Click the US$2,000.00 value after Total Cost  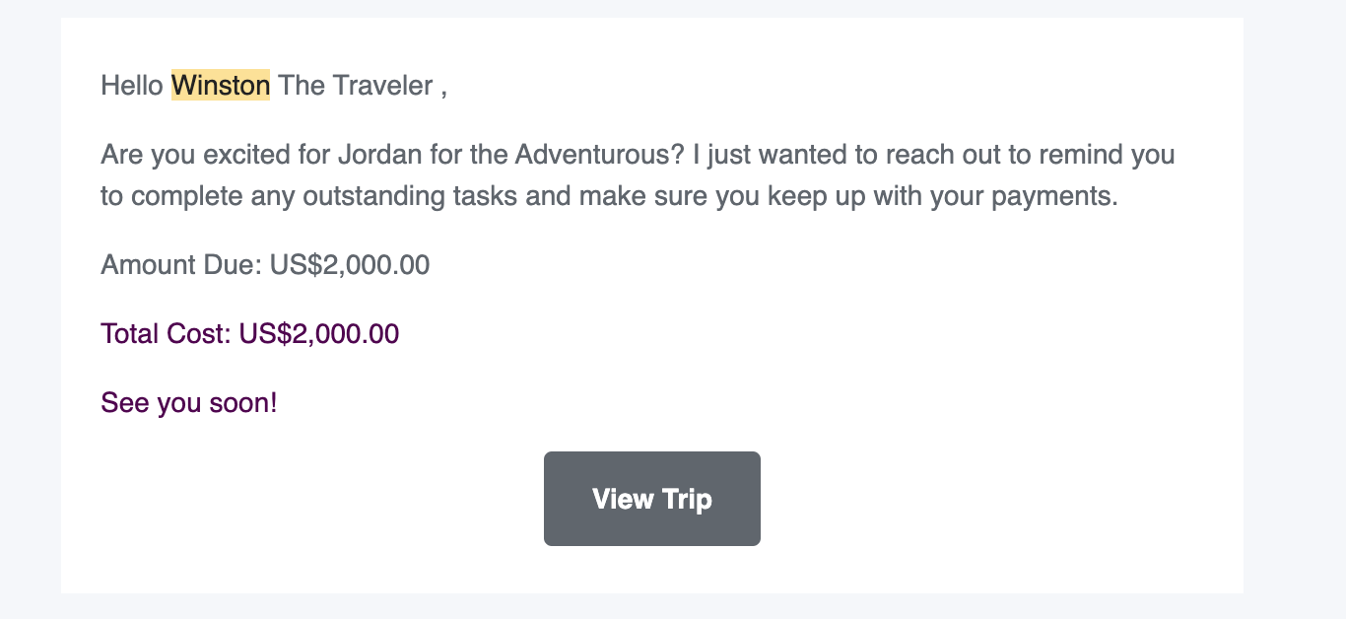[x=319, y=334]
